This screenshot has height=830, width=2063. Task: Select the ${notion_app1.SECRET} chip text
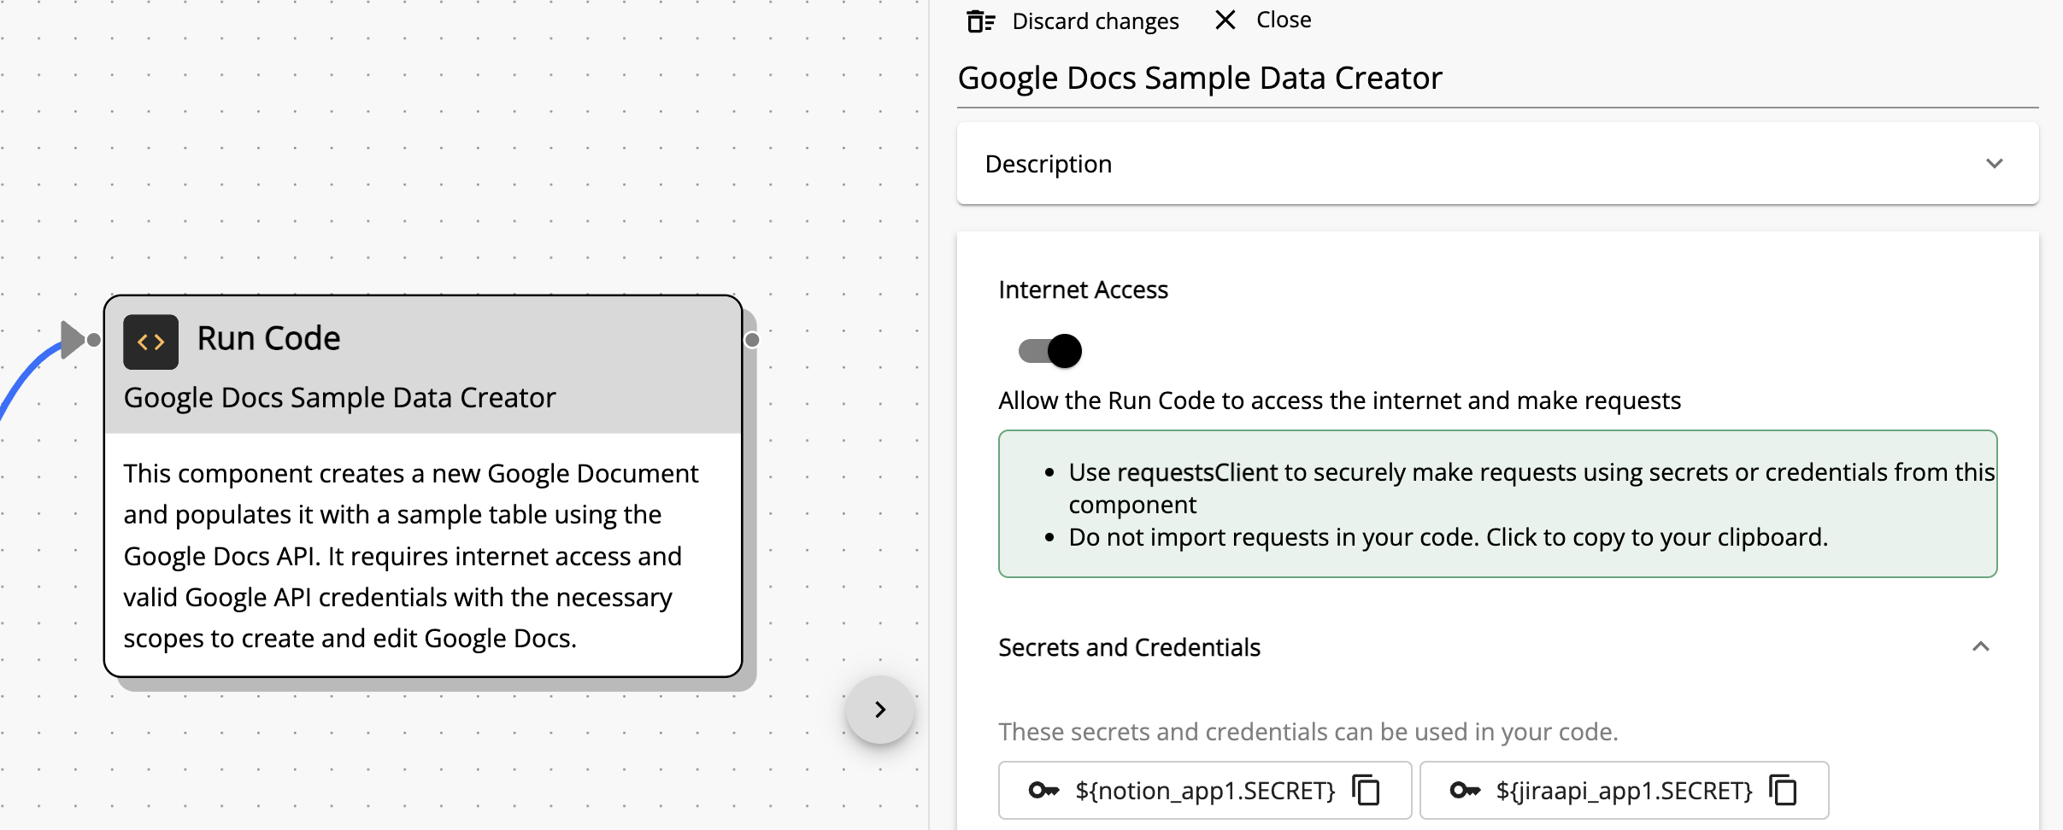(1205, 791)
